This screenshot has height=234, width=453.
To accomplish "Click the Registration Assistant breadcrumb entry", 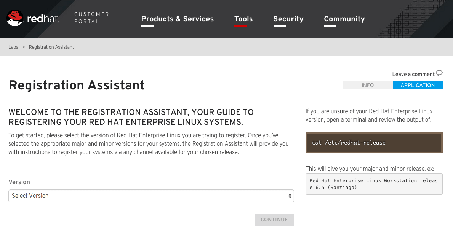I will point(51,47).
